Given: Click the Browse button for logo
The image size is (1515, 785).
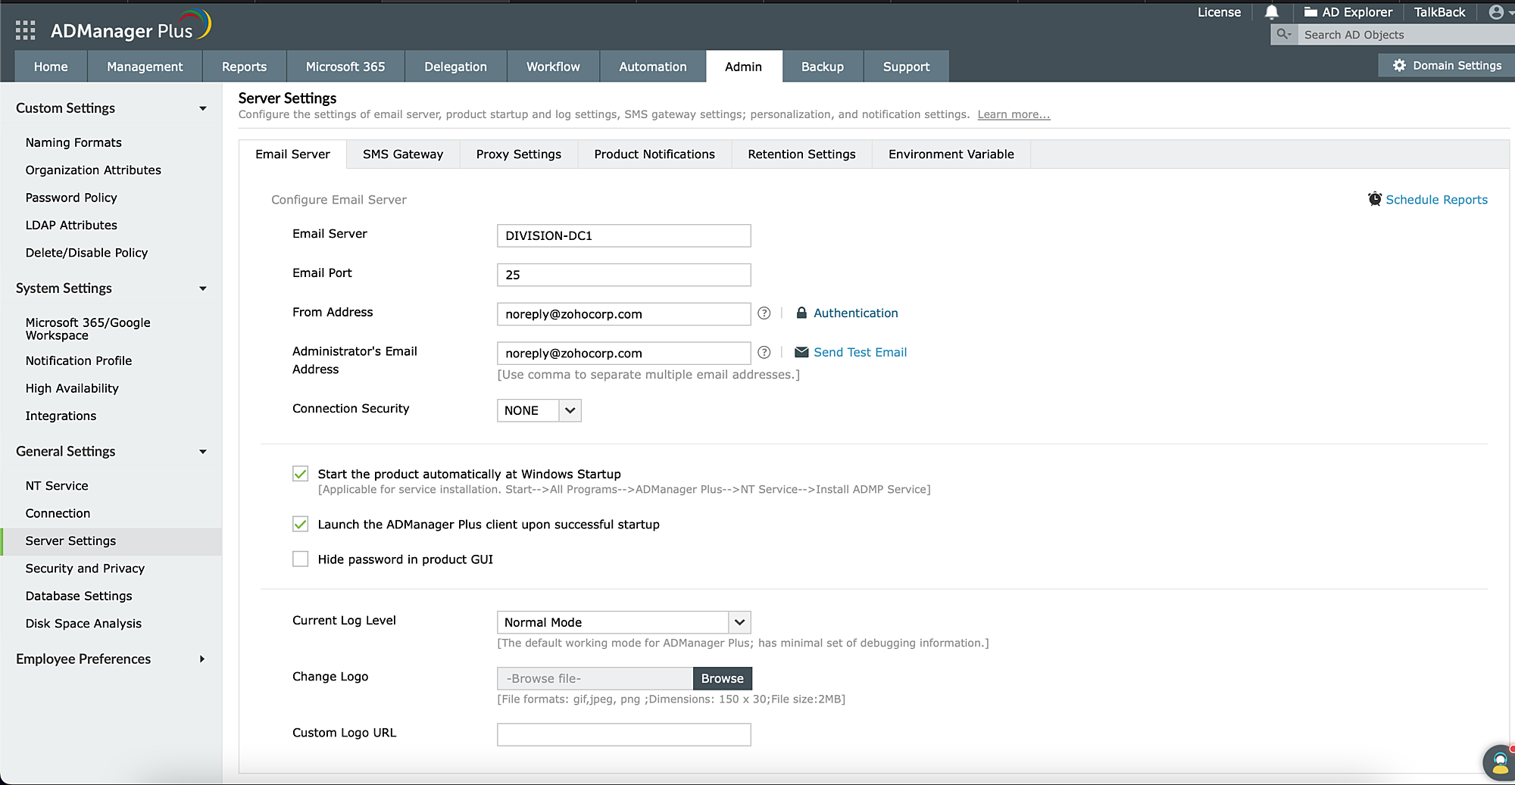Looking at the screenshot, I should pyautogui.click(x=722, y=679).
